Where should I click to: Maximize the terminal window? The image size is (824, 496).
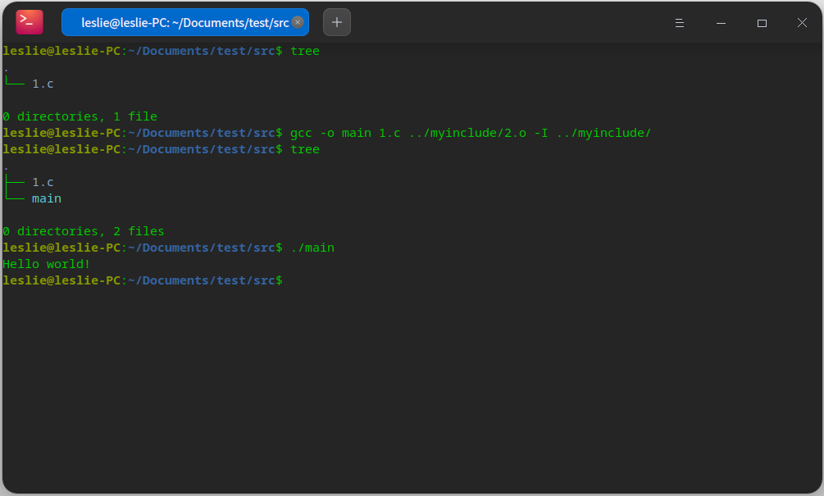(x=762, y=23)
